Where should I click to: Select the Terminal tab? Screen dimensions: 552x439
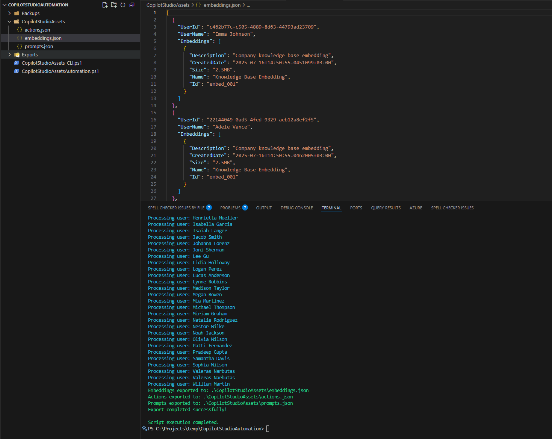point(331,208)
